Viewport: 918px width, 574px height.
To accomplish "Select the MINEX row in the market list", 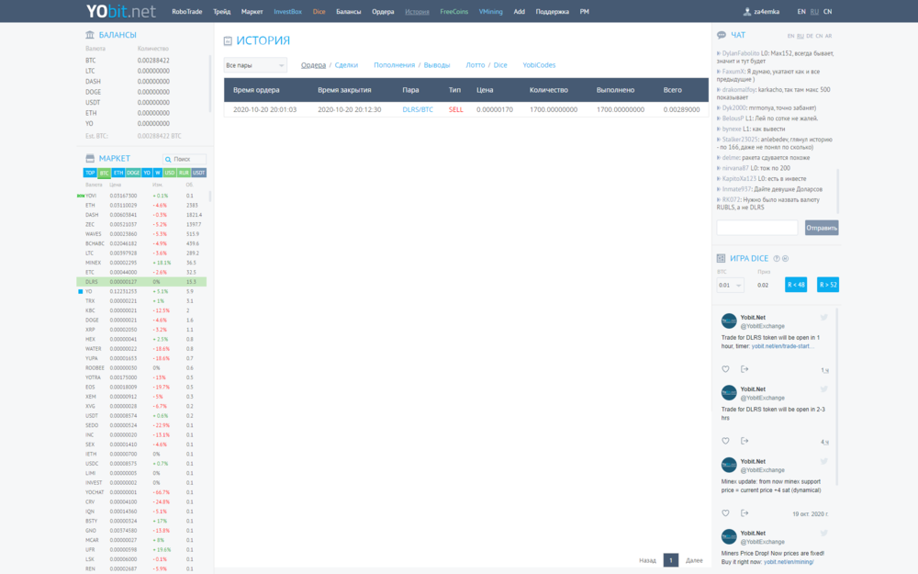I will coord(141,263).
